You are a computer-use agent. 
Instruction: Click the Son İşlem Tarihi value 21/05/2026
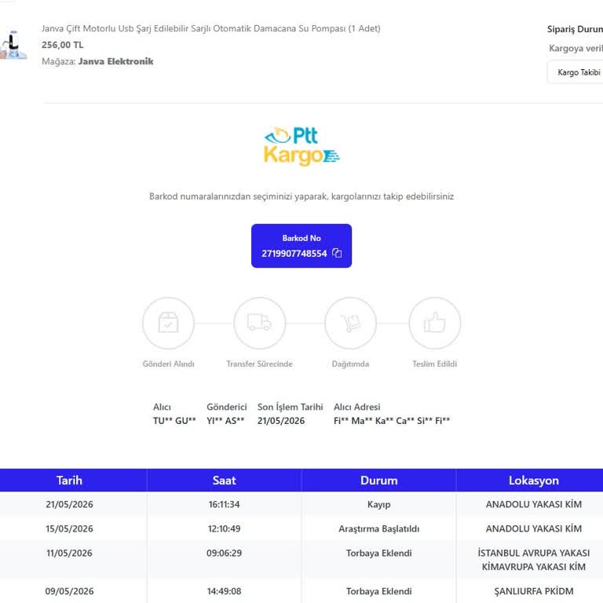[281, 421]
